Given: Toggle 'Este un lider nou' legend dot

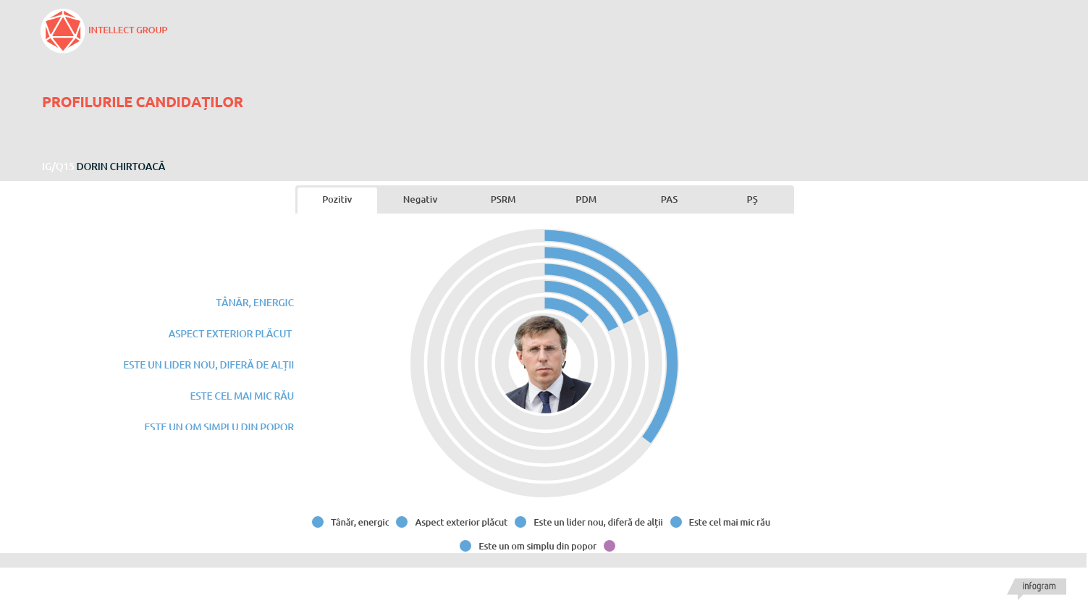Looking at the screenshot, I should 520,523.
